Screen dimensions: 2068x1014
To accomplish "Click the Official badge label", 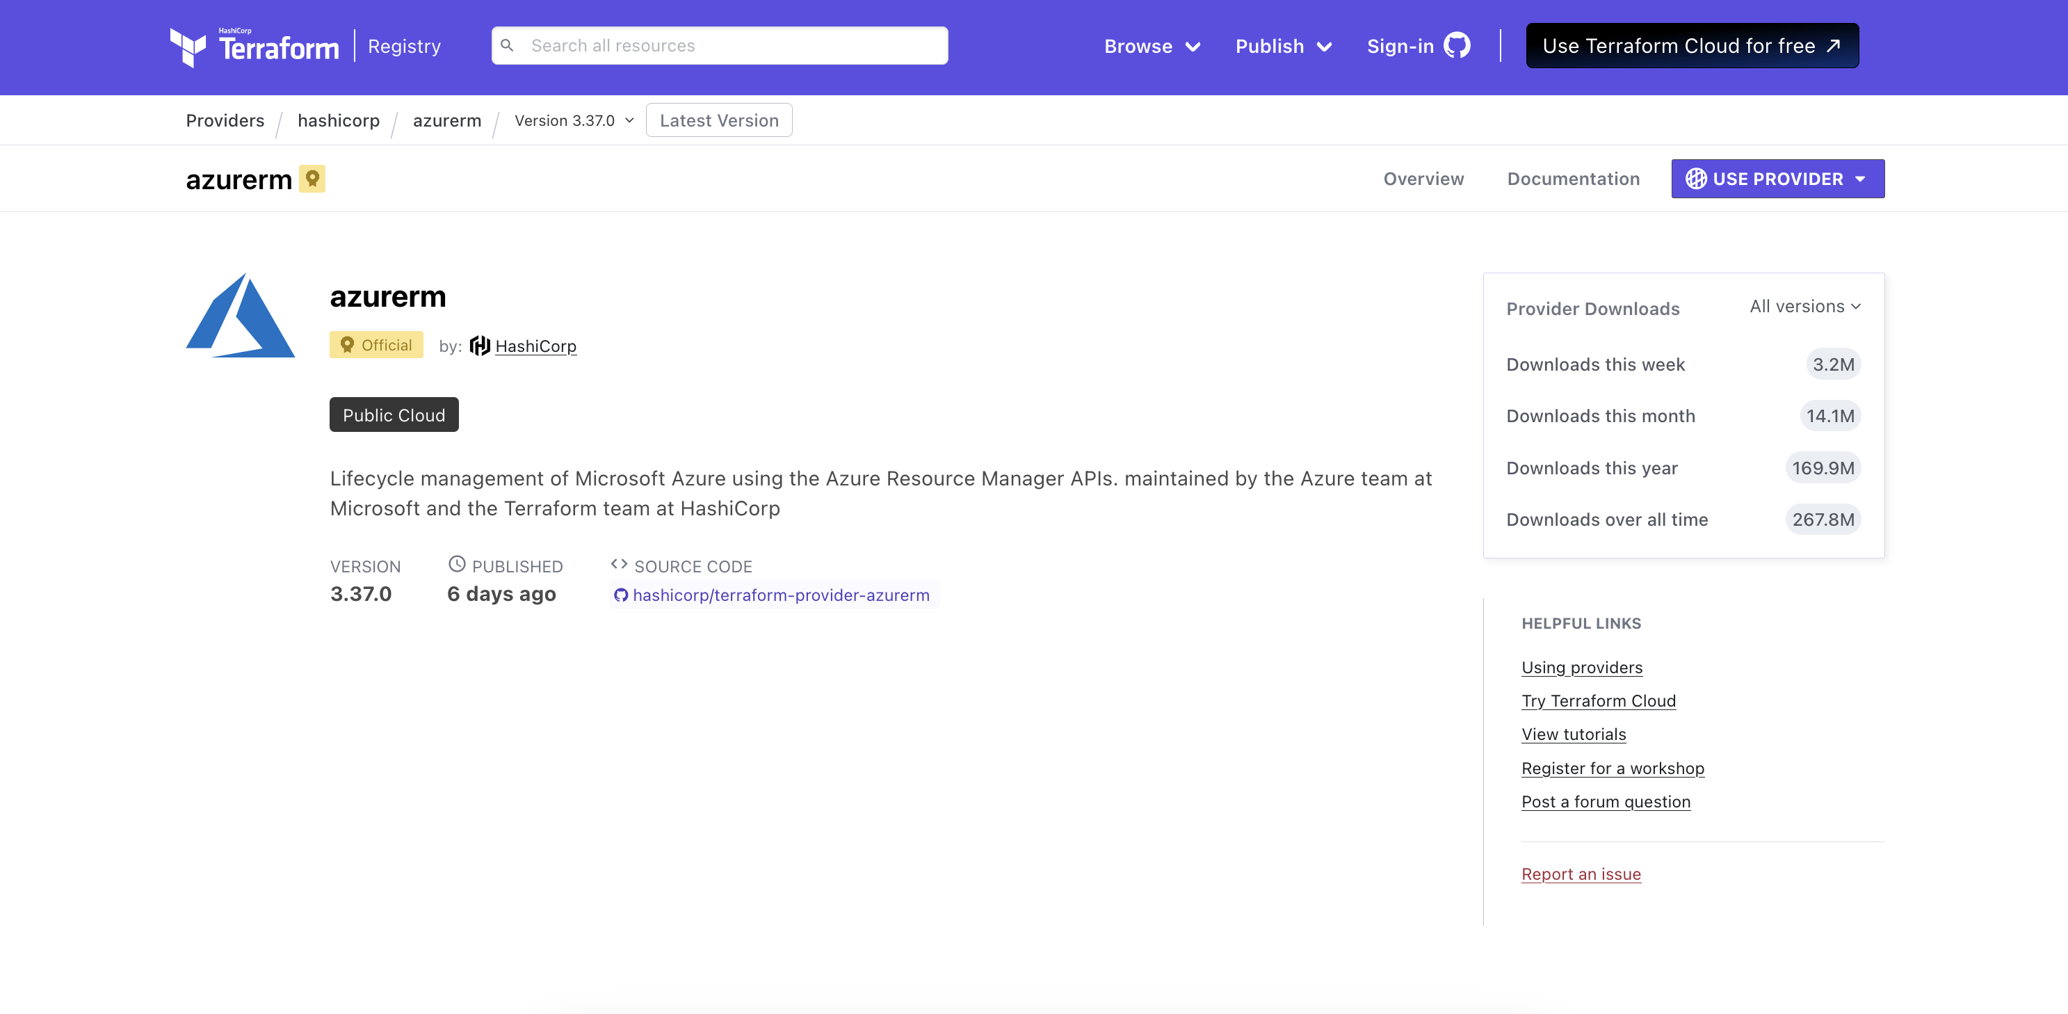I will 376,345.
